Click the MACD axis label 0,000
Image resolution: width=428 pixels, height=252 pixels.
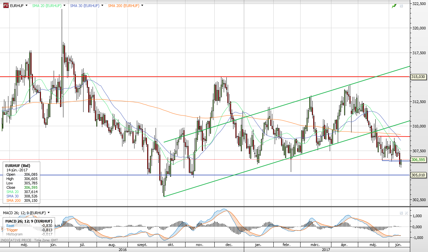click(x=417, y=227)
